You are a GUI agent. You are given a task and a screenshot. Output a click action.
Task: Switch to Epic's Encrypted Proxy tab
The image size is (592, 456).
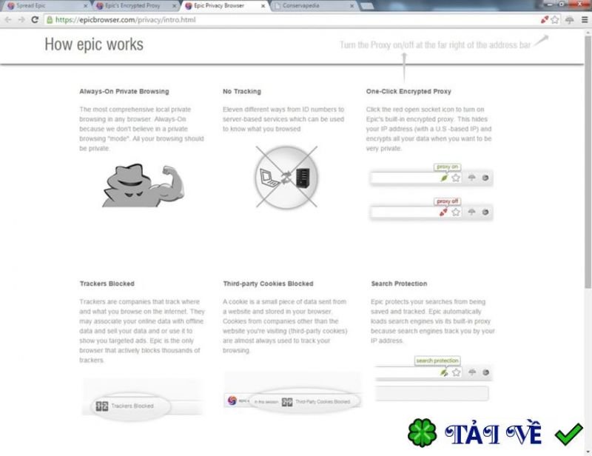coord(134,6)
